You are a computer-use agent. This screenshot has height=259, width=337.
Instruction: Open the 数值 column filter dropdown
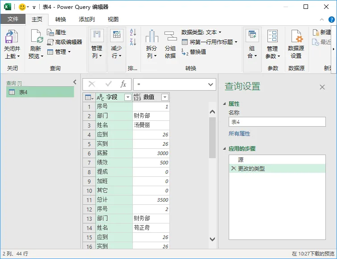[165, 97]
